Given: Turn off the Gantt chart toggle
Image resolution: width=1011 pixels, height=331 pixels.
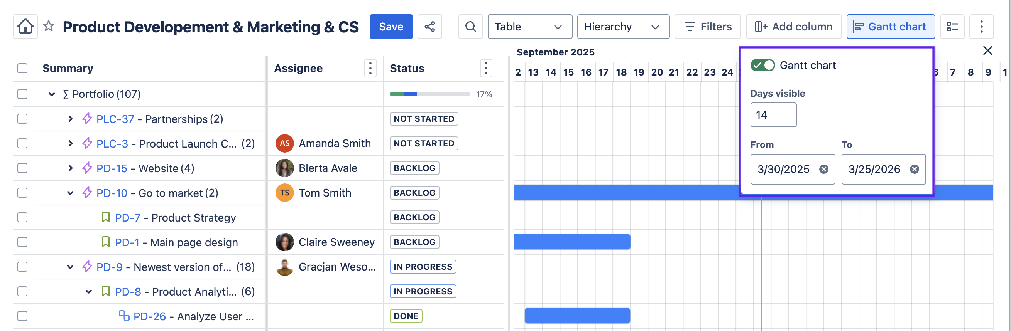Looking at the screenshot, I should pyautogui.click(x=762, y=65).
